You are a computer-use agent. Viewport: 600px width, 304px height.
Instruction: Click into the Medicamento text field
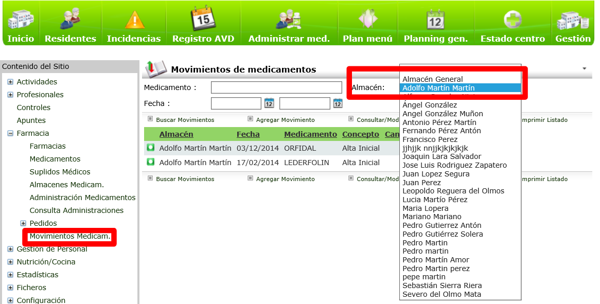276,87
